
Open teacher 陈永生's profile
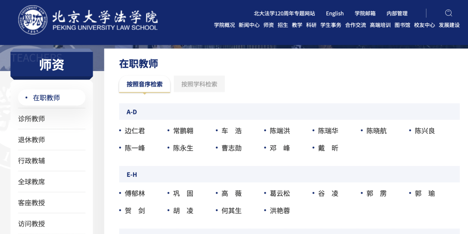coord(183,148)
